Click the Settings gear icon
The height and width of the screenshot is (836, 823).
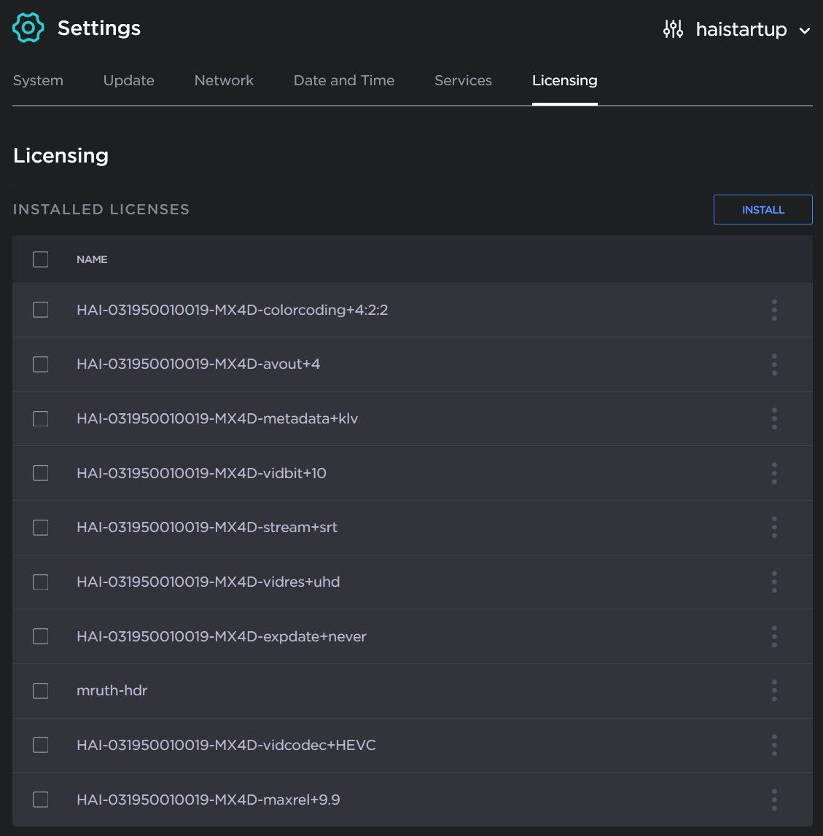coord(28,28)
